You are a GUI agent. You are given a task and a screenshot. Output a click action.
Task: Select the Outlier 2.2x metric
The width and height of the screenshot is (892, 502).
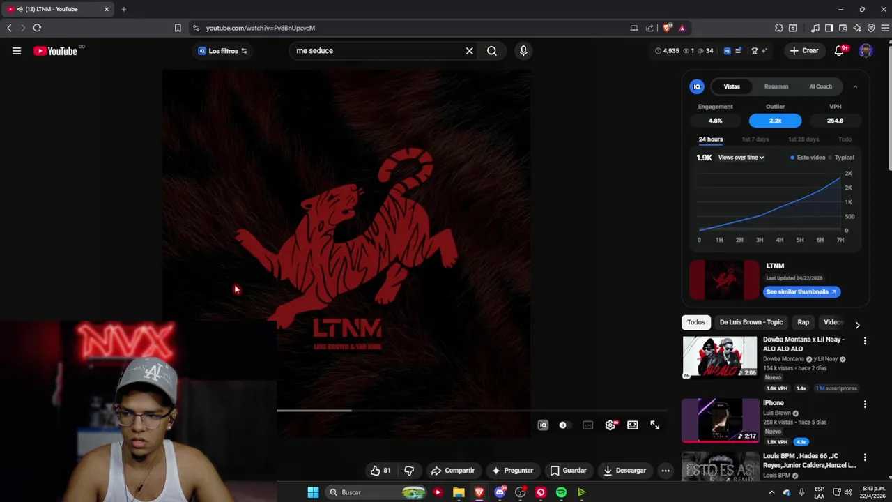pos(775,121)
